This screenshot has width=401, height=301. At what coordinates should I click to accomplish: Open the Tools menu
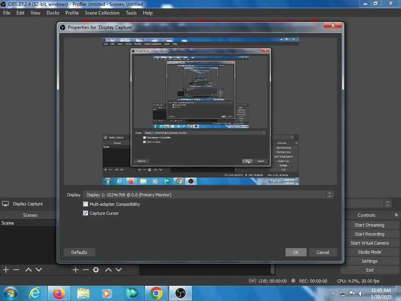coord(131,13)
